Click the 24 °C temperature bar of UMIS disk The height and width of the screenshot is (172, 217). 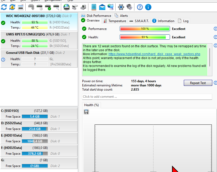click(x=35, y=46)
